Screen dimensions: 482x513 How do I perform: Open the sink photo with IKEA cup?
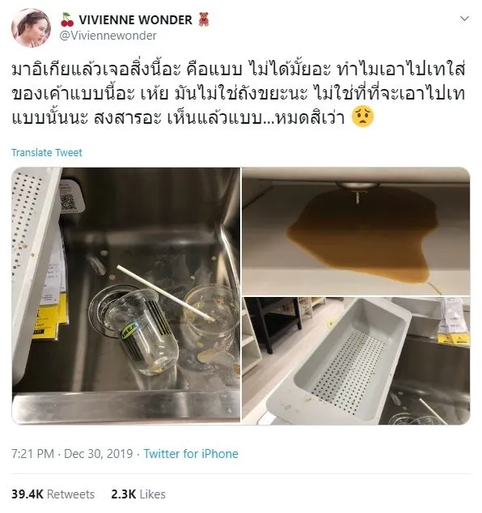pyautogui.click(x=126, y=296)
